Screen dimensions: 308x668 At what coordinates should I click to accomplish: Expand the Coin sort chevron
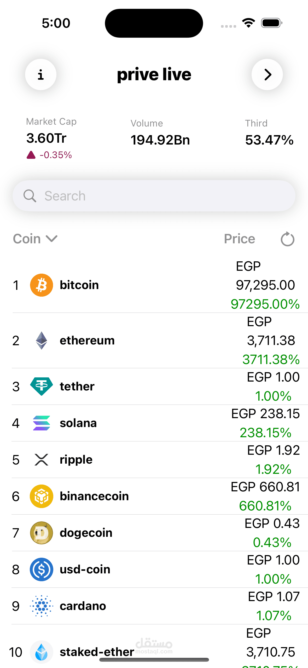click(51, 239)
